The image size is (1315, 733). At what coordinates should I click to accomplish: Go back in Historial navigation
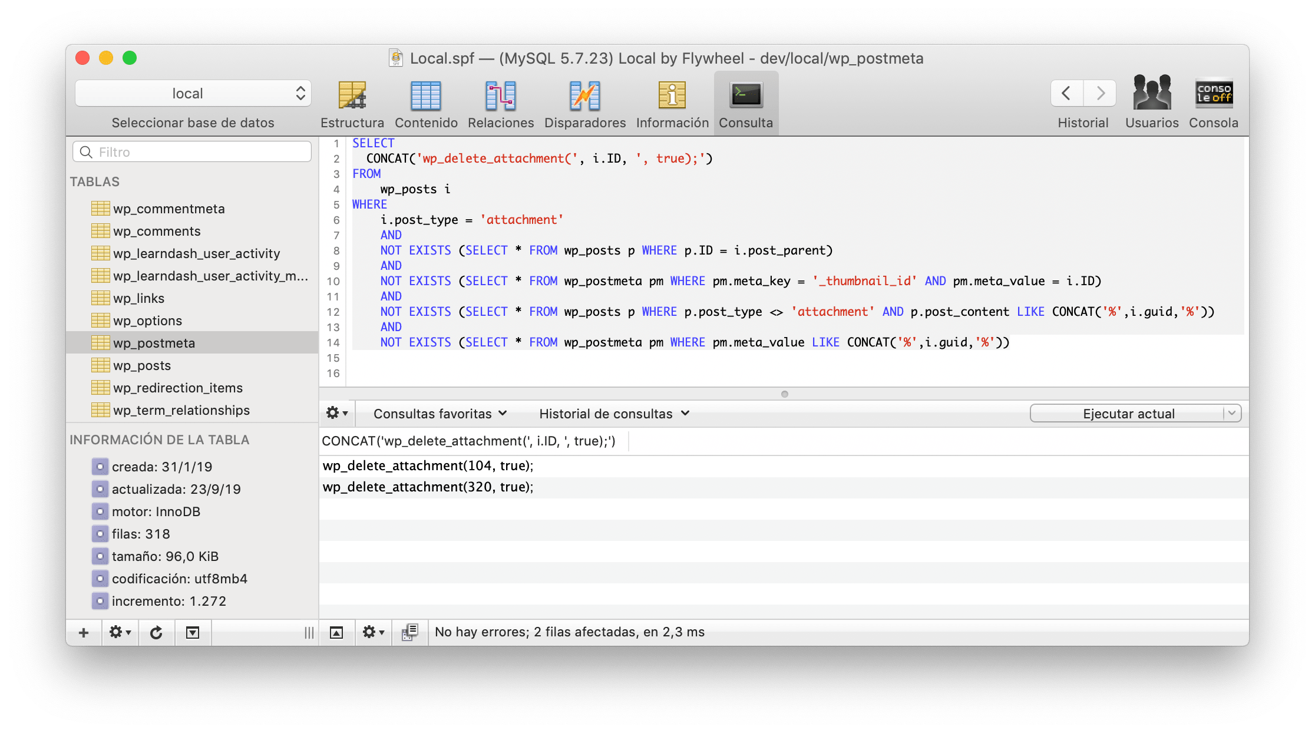click(x=1066, y=93)
